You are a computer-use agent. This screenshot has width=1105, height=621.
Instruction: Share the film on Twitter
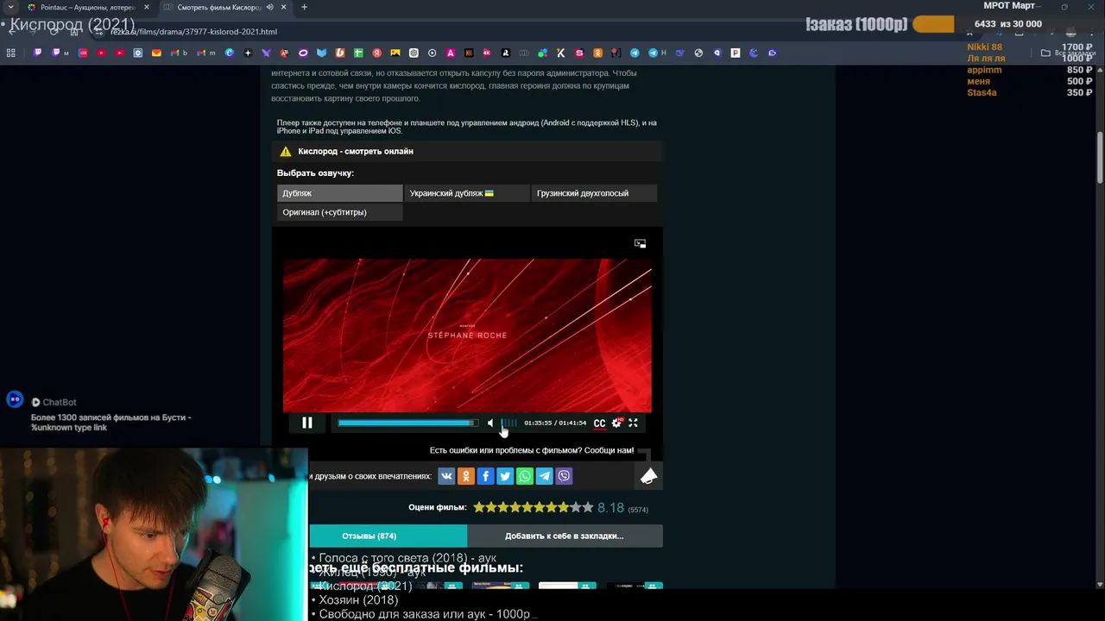[x=505, y=476]
